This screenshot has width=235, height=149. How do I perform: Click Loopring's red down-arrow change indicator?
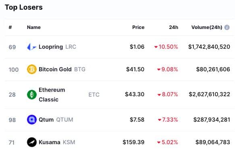(156, 47)
